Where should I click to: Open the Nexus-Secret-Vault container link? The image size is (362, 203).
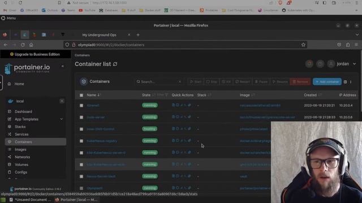101,176
